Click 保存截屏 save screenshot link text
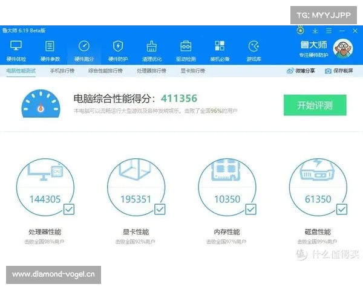Image resolution: width=363 pixels, height=290 pixels. 343,71
